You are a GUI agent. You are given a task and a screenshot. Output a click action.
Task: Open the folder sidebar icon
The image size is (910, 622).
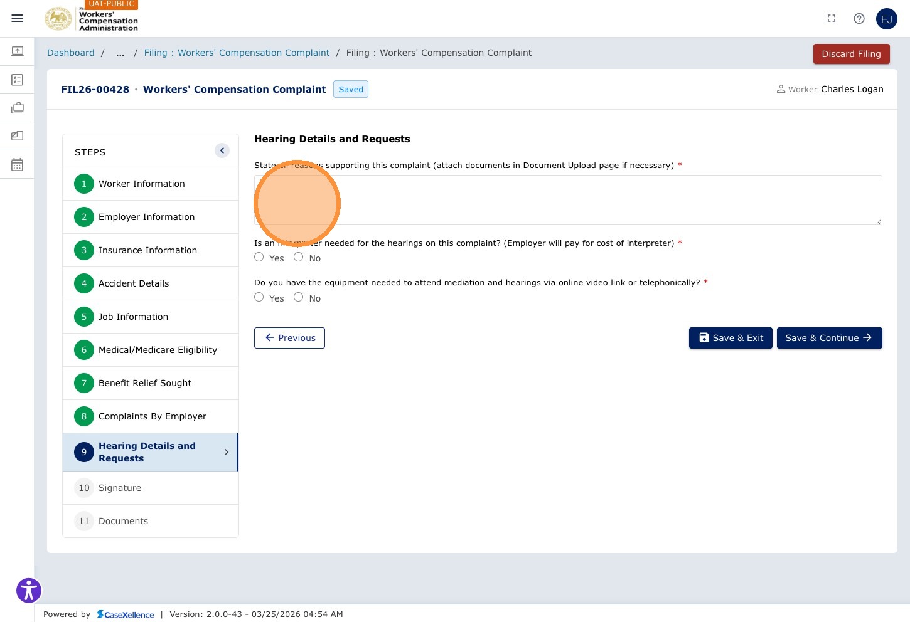(18, 135)
